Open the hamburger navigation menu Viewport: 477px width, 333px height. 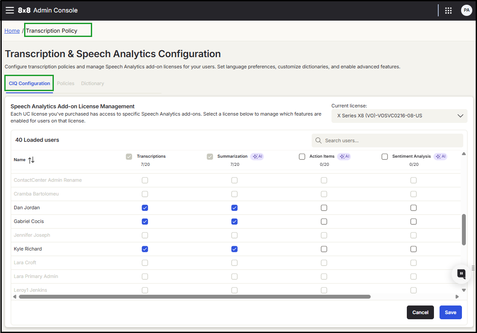9,10
